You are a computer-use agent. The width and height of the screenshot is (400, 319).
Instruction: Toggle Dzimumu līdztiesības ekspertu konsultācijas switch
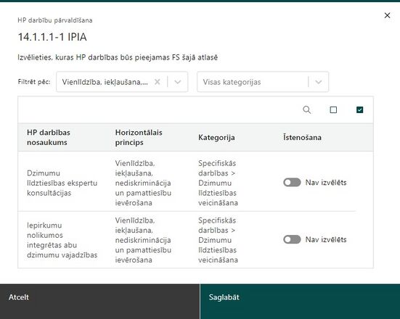click(x=292, y=183)
